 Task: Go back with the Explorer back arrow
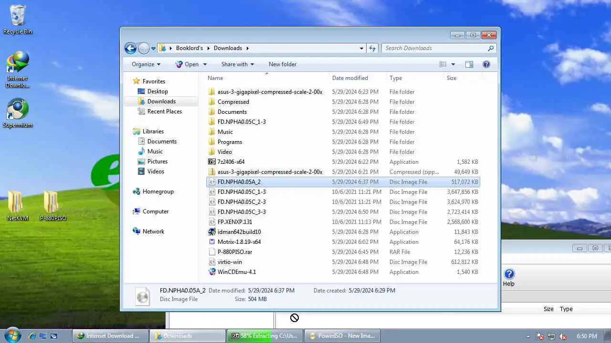(130, 48)
